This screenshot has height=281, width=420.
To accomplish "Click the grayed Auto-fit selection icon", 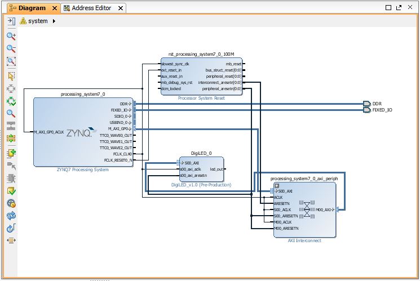I will point(11,88).
